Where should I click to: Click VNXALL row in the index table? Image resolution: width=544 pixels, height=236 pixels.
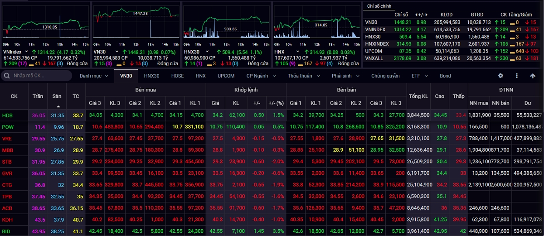[x=452, y=58]
